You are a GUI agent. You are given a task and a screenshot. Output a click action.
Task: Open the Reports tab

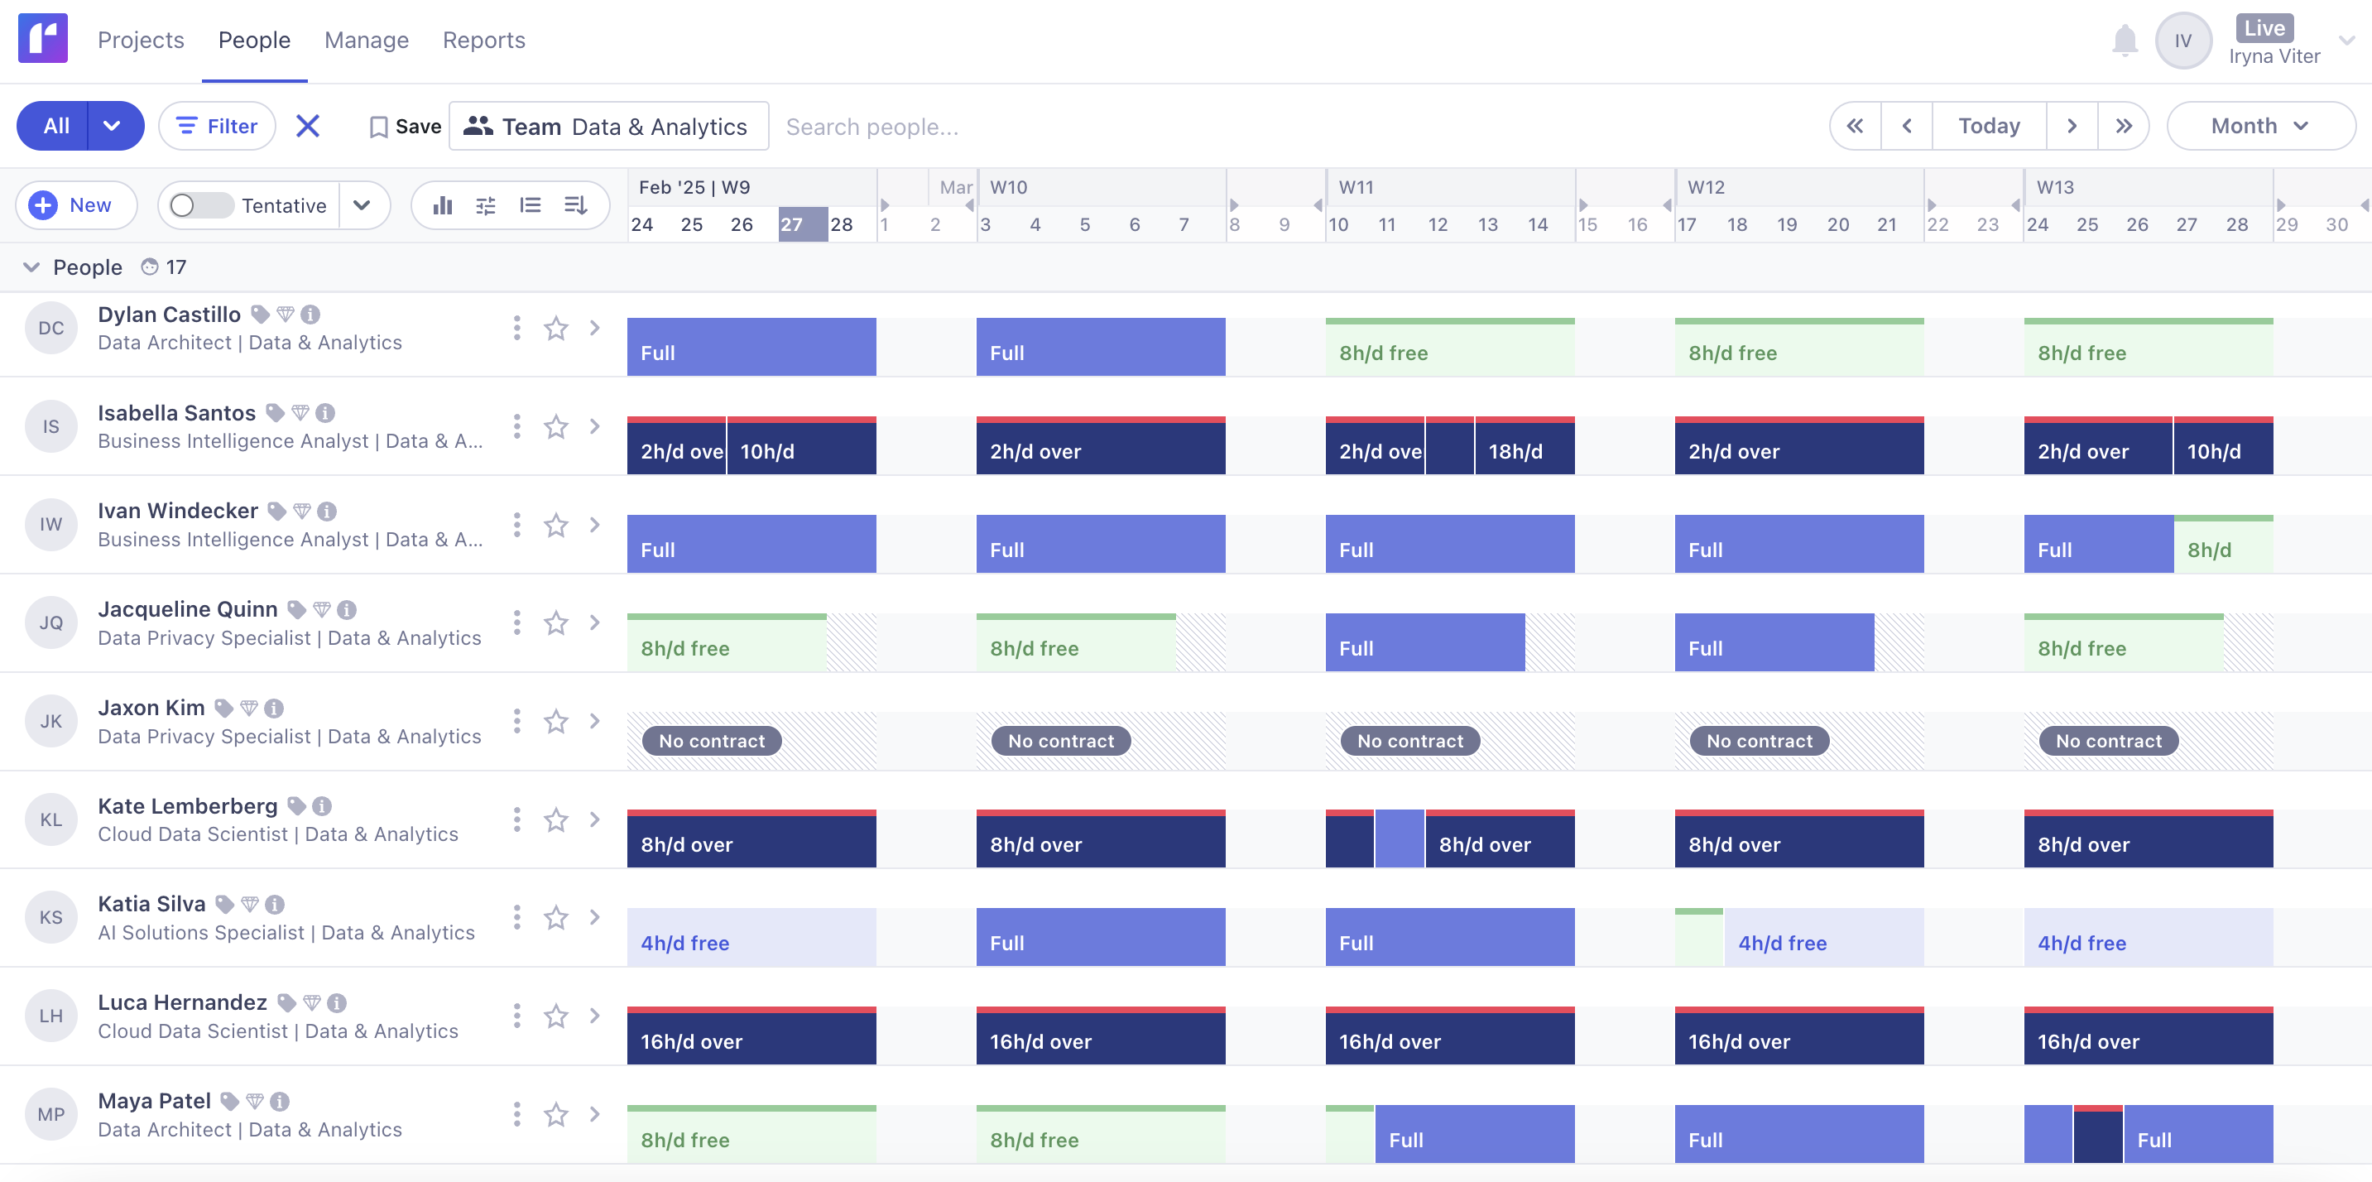483,41
